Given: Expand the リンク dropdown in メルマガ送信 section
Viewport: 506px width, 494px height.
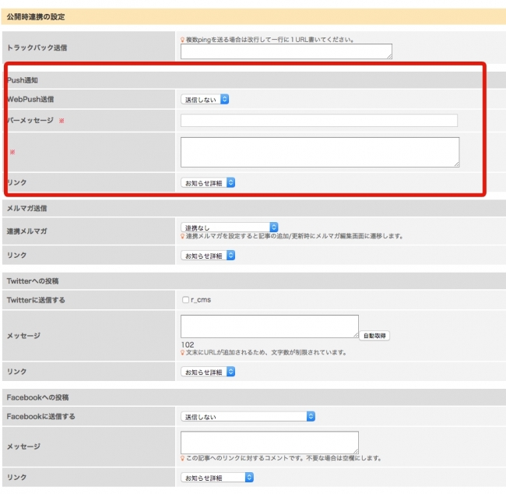Looking at the screenshot, I should [208, 256].
